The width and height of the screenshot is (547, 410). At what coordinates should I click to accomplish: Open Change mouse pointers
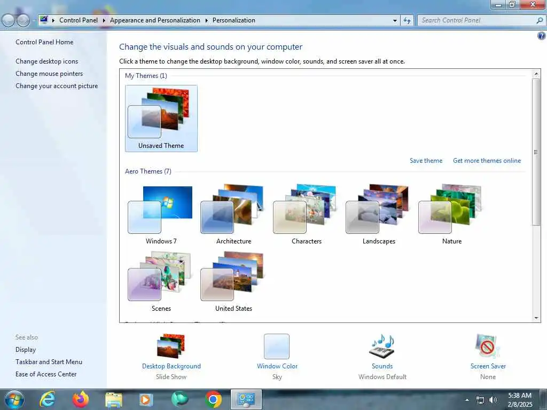[x=49, y=74]
